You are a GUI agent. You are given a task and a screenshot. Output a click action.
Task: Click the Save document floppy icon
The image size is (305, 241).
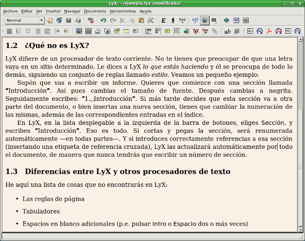pyautogui.click(x=68, y=21)
